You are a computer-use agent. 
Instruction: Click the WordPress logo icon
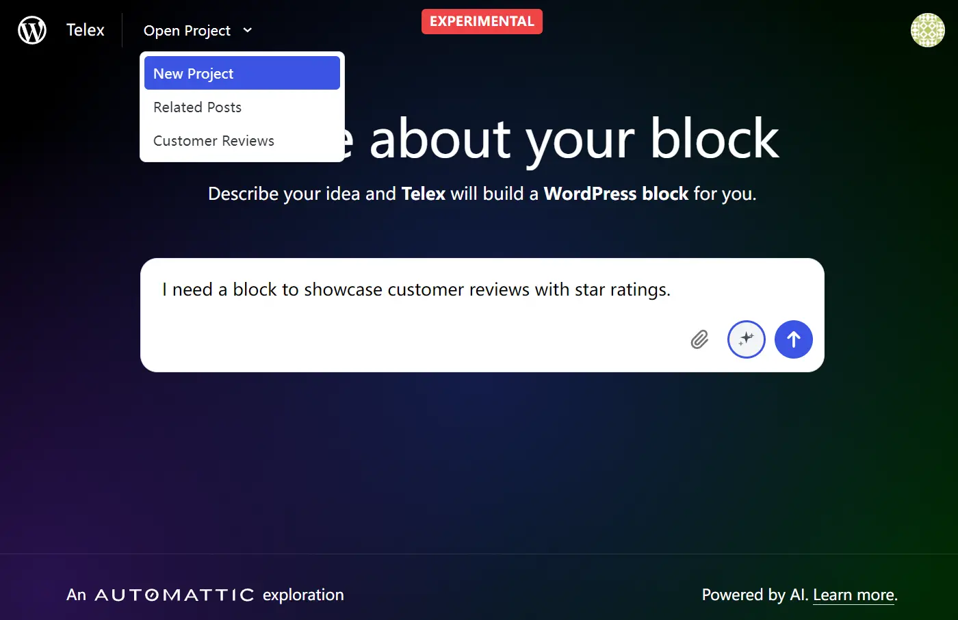click(31, 29)
